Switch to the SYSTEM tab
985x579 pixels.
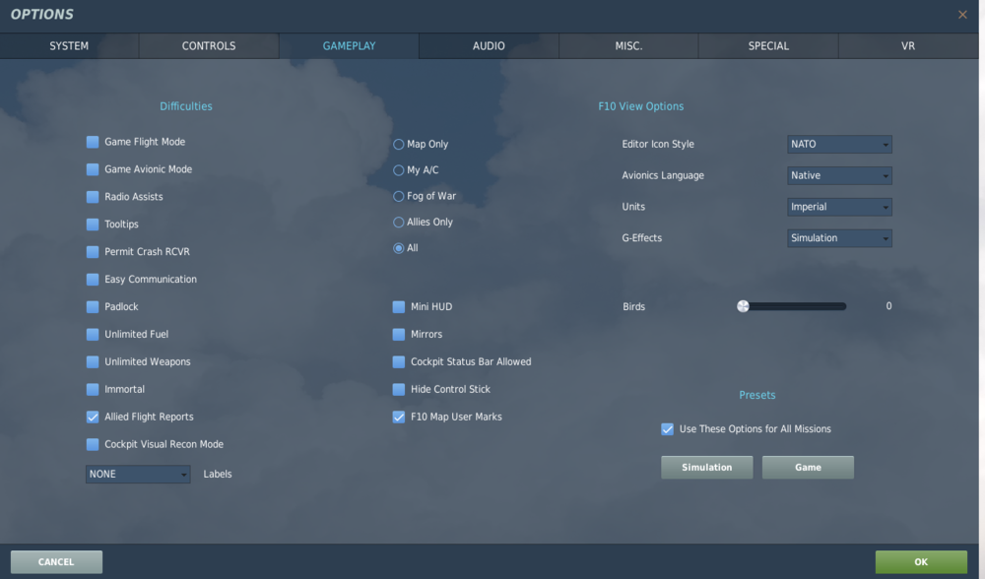click(69, 46)
